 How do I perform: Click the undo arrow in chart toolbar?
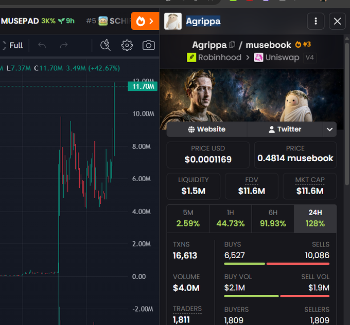tap(42, 45)
